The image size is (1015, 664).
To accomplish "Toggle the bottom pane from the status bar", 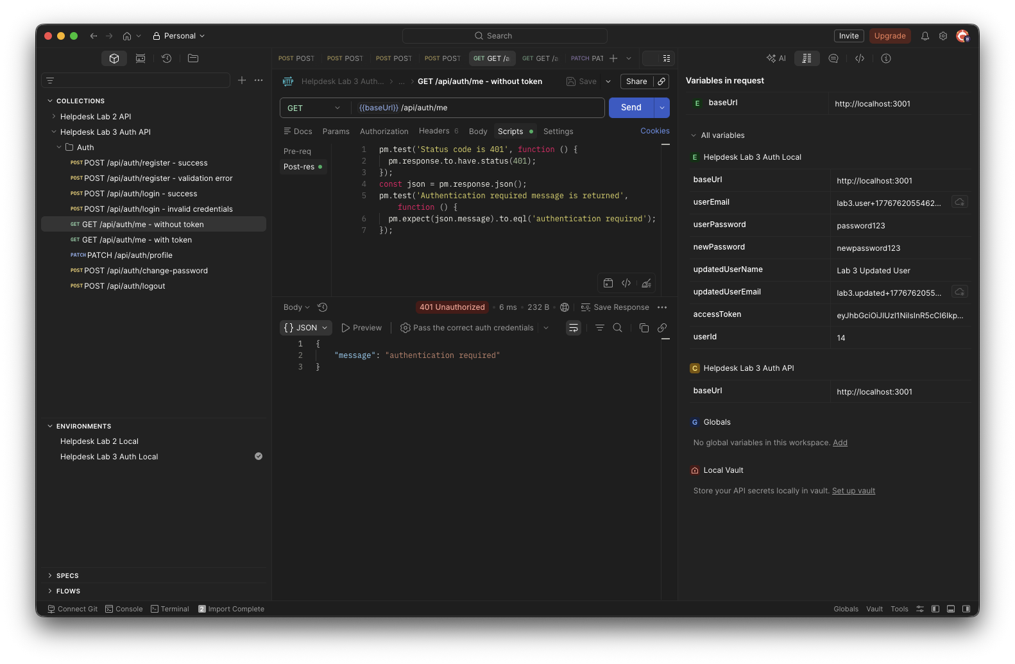I will [x=951, y=609].
